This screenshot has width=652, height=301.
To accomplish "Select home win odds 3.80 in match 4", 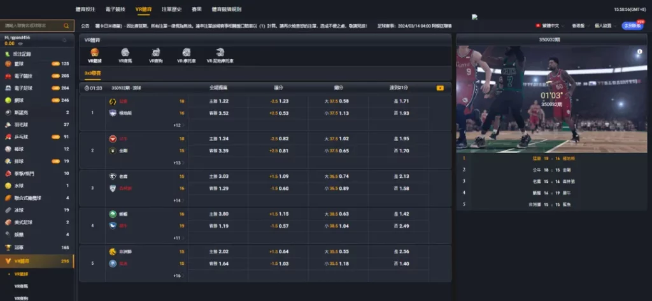I will coord(218,214).
